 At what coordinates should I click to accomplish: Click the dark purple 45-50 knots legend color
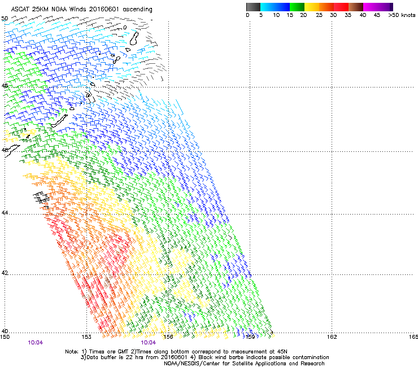[385, 7]
